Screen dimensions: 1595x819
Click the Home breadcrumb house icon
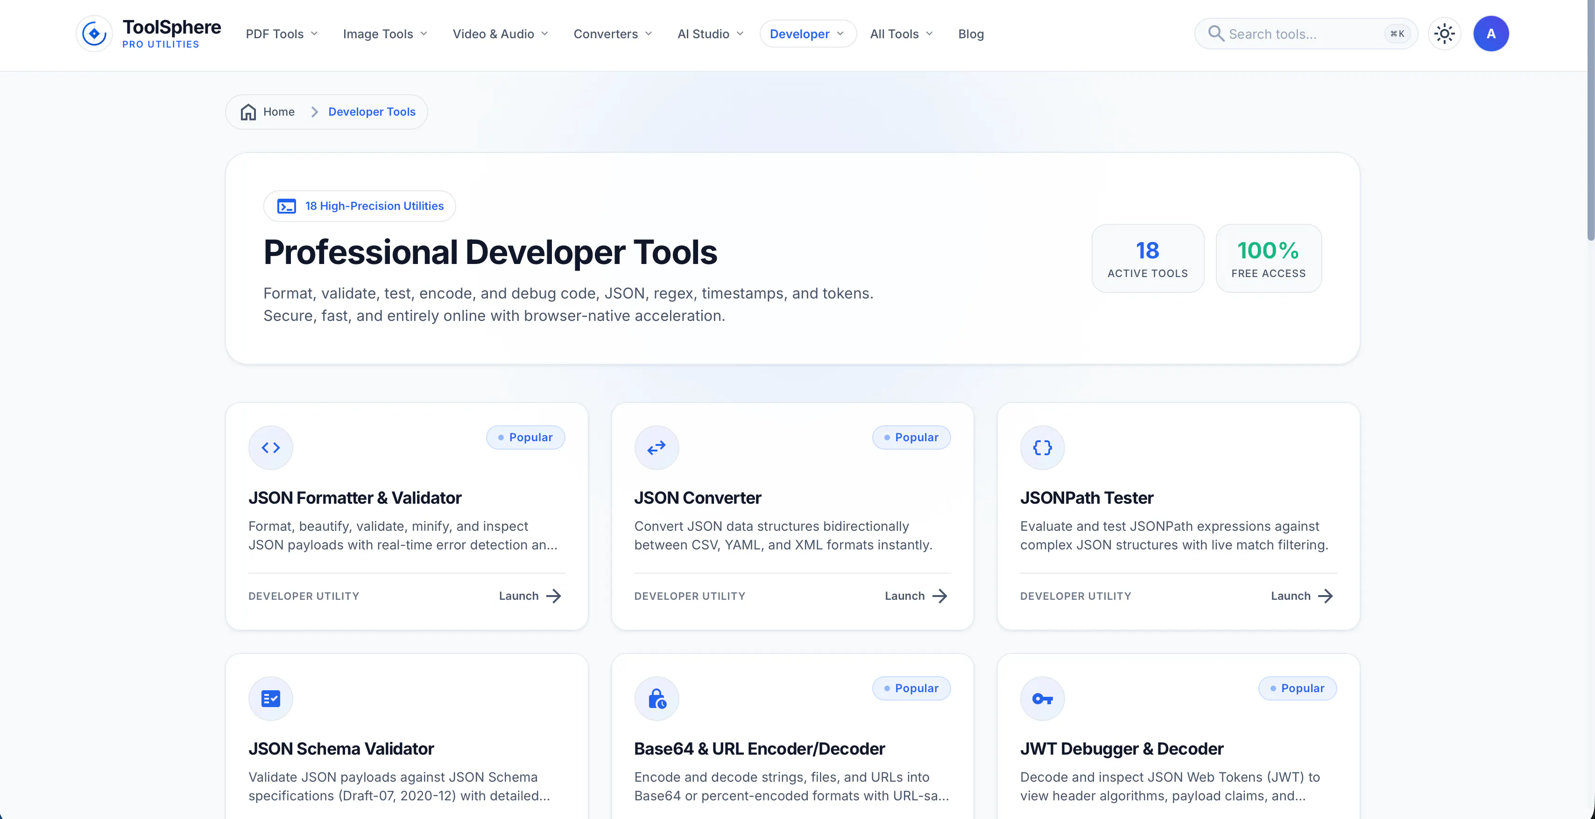coord(248,112)
